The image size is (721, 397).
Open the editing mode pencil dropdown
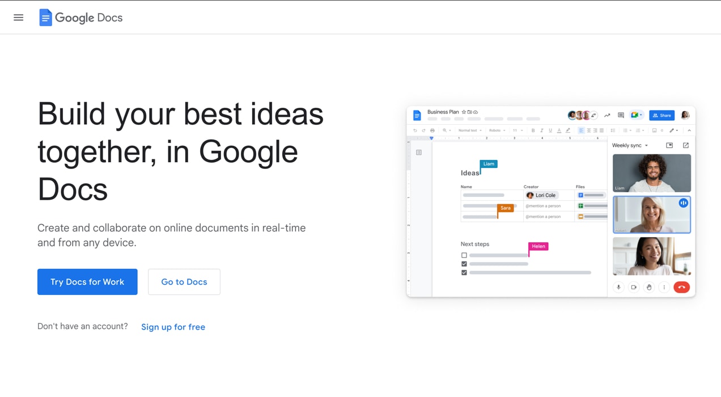pyautogui.click(x=673, y=130)
